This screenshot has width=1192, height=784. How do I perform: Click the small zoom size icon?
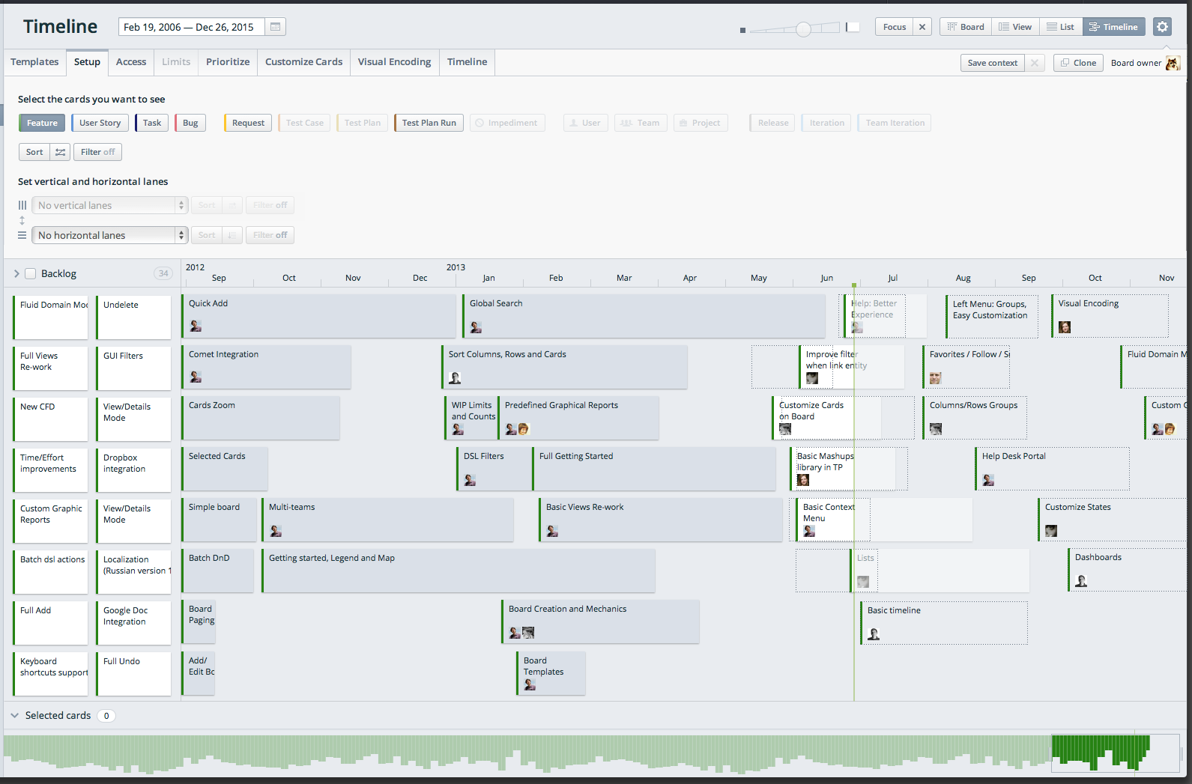pyautogui.click(x=742, y=30)
